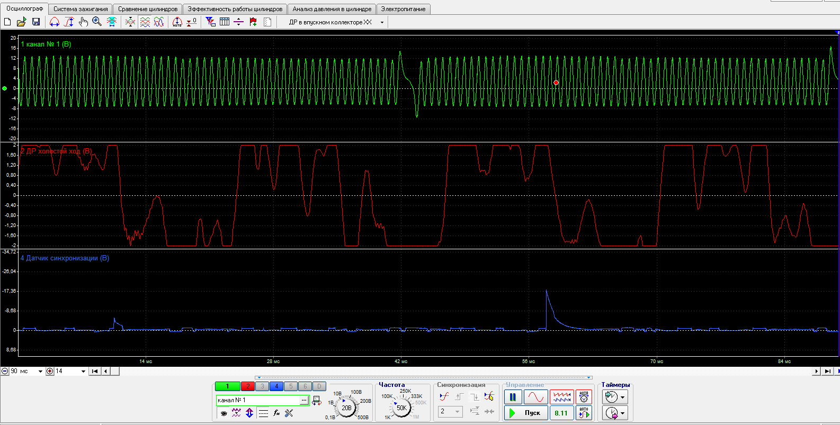
Task: Step one frame left in the scrollbar
Action: click(105, 371)
